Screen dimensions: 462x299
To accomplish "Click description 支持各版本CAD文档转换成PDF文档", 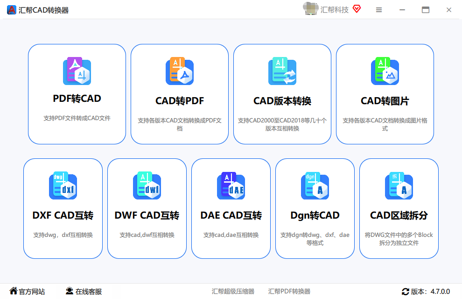I will point(180,124).
